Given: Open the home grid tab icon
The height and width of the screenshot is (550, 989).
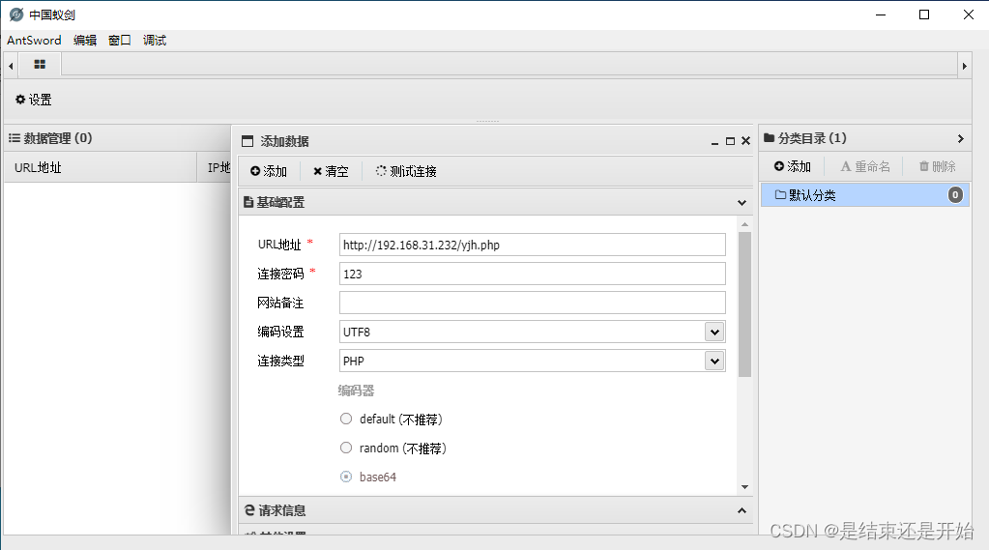Looking at the screenshot, I should pyautogui.click(x=40, y=65).
